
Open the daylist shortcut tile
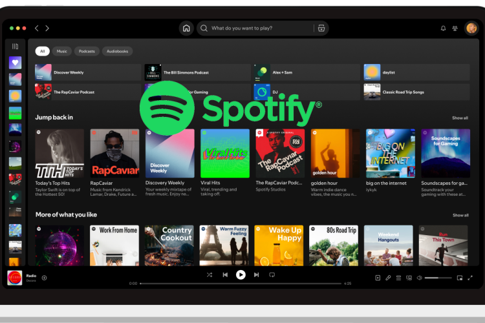click(x=416, y=72)
